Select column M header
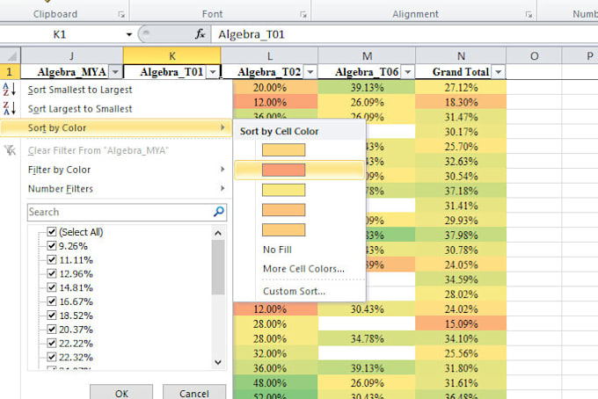 tap(367, 56)
